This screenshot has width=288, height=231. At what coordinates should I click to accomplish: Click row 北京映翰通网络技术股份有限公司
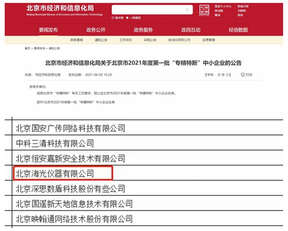74,219
